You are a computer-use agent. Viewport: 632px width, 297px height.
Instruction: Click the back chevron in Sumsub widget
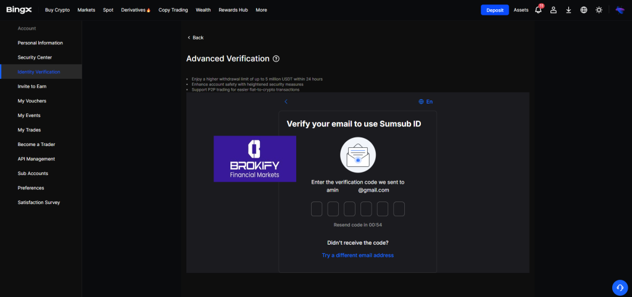(x=286, y=102)
